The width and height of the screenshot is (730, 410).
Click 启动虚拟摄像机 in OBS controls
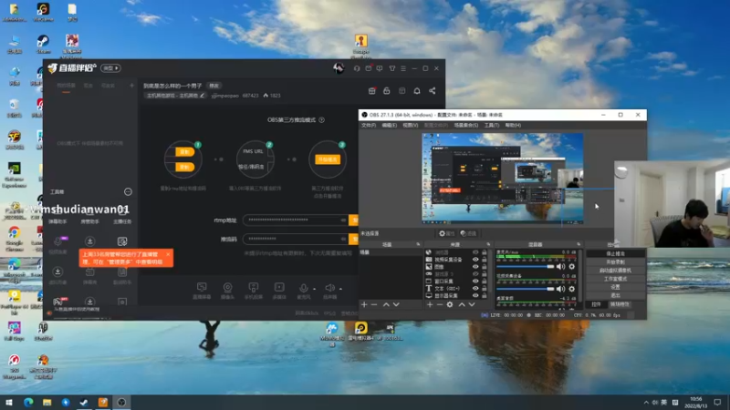(615, 271)
